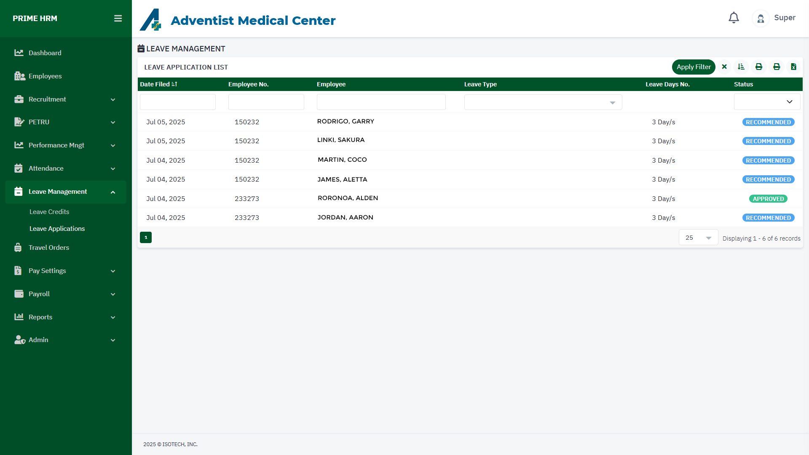Clear filters with the X icon
This screenshot has height=455, width=809.
(x=724, y=67)
